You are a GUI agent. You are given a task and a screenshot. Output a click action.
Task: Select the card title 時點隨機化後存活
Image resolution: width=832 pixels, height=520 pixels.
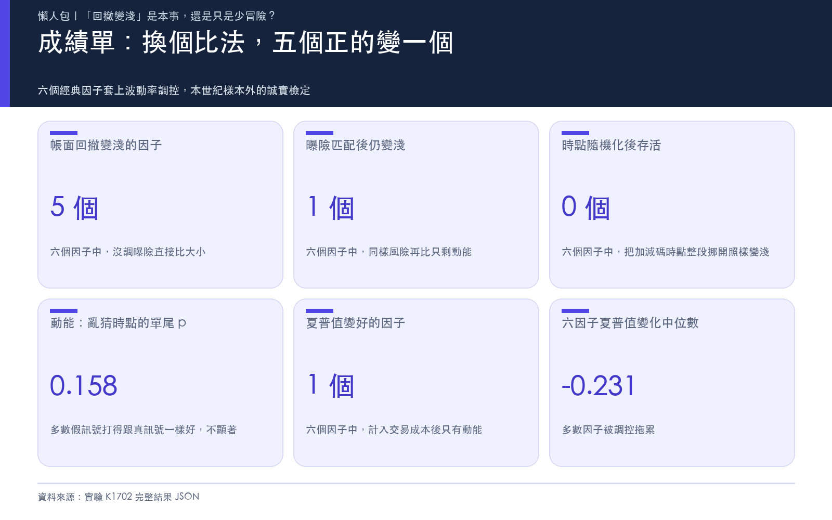612,145
